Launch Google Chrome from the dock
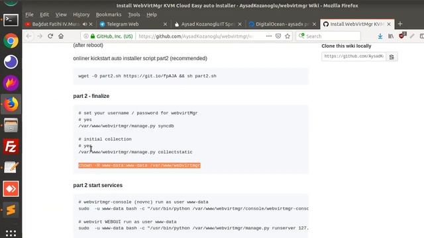Viewport: 424px width, 238px height. (x=11, y=41)
